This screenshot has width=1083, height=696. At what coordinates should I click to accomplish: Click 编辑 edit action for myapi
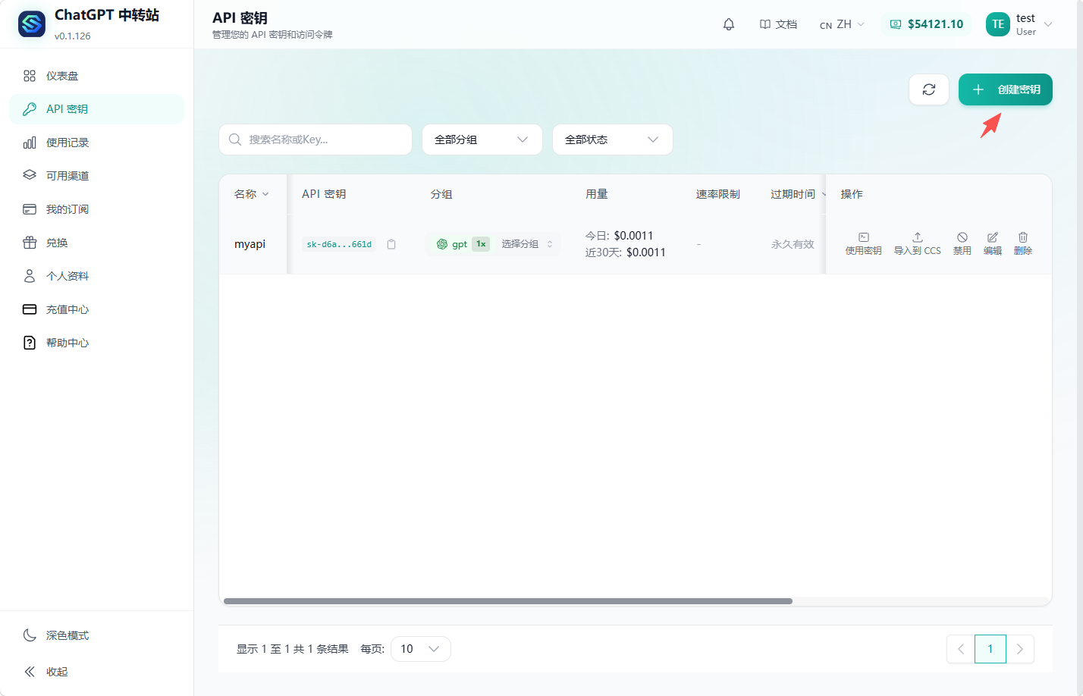(x=993, y=243)
